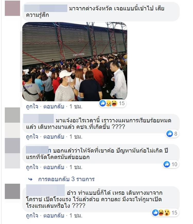193x224 pixels.
Task: Open the first commenter's profile picture
Action: pyautogui.click(x=12, y=8)
